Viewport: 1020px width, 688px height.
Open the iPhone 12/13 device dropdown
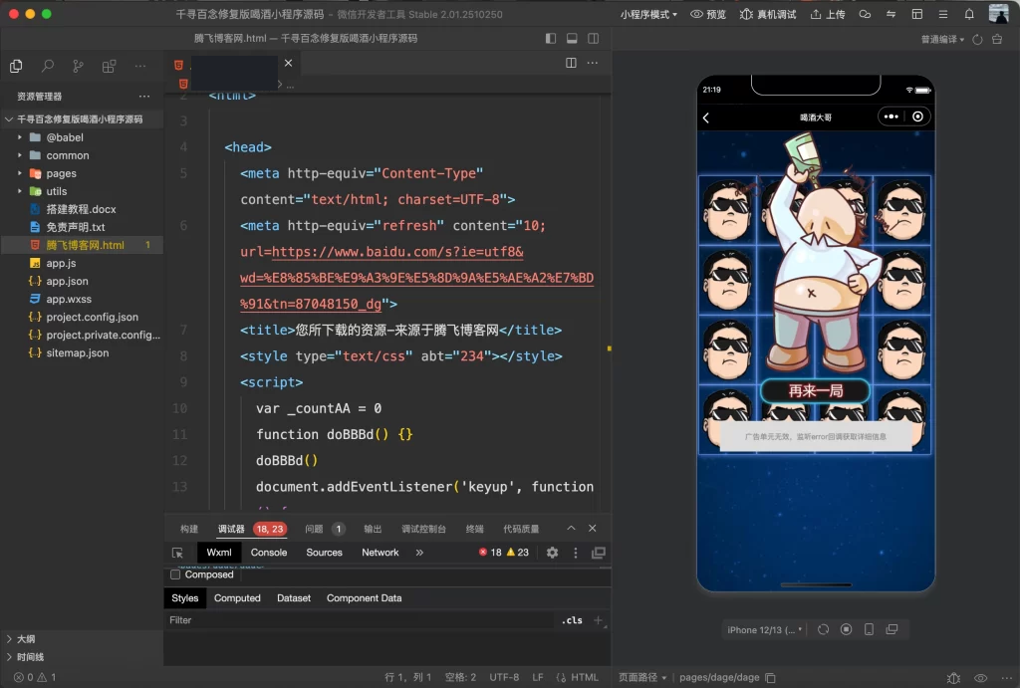[762, 629]
